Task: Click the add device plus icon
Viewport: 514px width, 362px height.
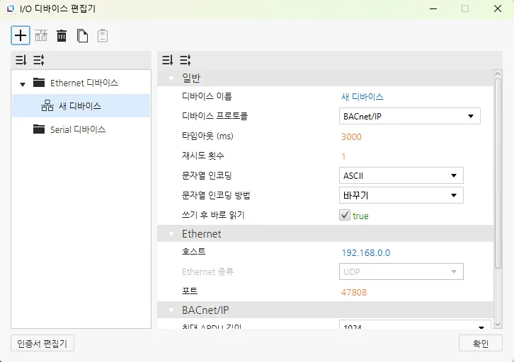Action: pyautogui.click(x=21, y=35)
